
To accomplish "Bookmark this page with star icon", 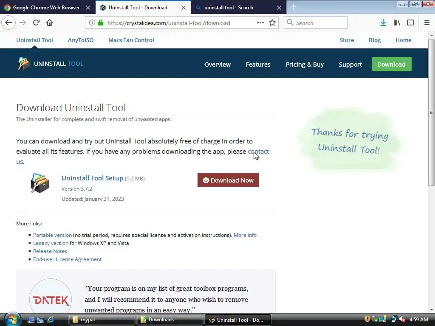I will (x=272, y=22).
